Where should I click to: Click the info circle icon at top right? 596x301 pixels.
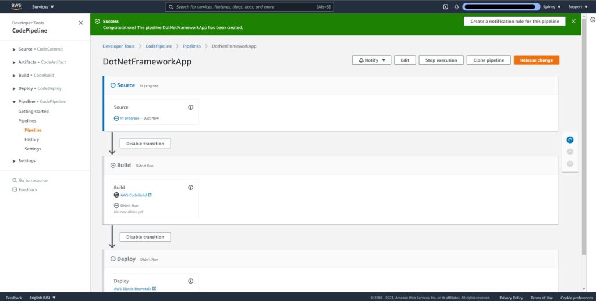[x=593, y=20]
